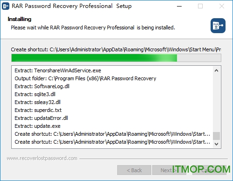233x181 pixels.
Task: Click the log scrollbar thumb
Action: pos(216,136)
